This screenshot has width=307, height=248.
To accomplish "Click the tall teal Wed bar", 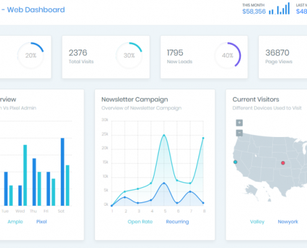I will point(25,175).
